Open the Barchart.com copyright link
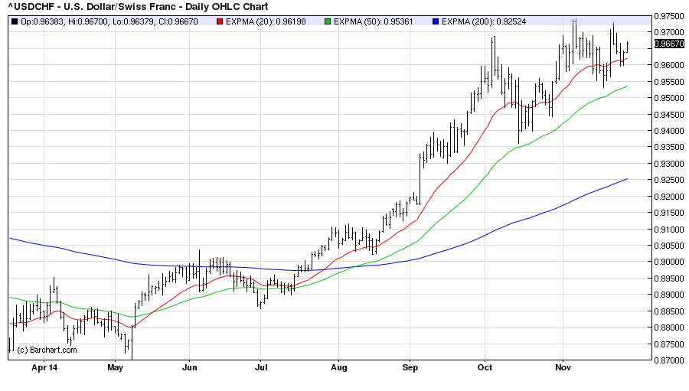Viewport: 689px width, 391px height. (x=47, y=350)
